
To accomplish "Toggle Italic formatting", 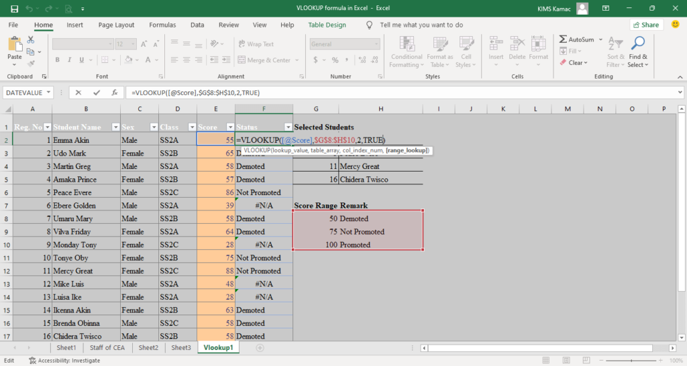I will 69,60.
